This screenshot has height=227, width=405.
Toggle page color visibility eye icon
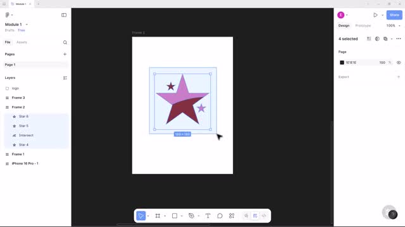point(399,62)
